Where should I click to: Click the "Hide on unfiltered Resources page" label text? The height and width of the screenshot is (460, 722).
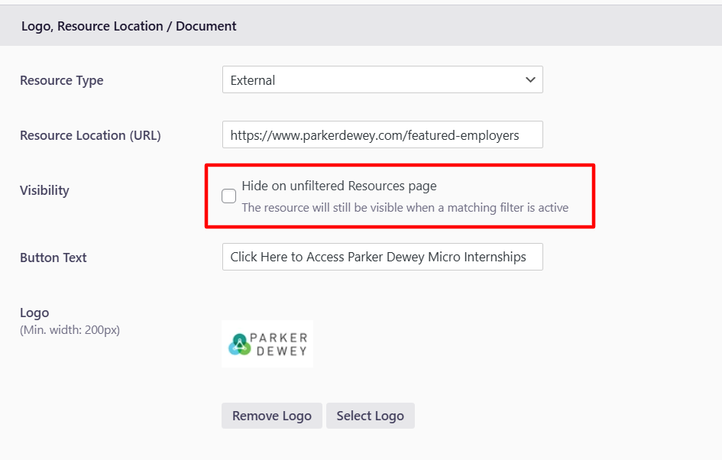click(338, 186)
